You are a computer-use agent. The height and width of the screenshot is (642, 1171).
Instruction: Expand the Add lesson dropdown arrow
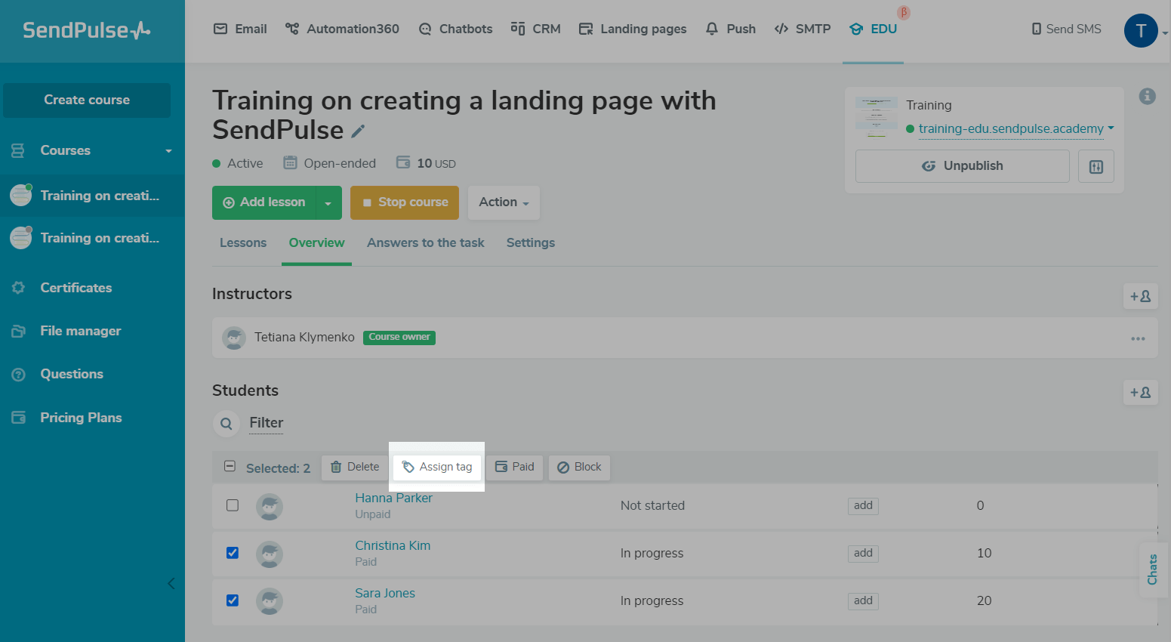(328, 203)
